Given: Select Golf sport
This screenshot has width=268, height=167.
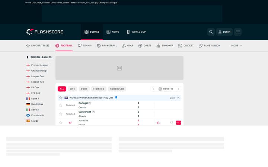Looking at the screenshot, I should click(x=128, y=46).
